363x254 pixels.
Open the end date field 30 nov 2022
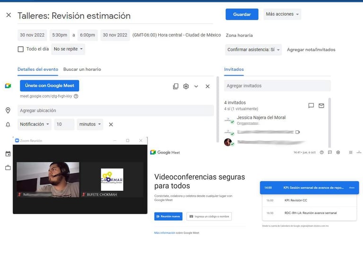click(115, 35)
